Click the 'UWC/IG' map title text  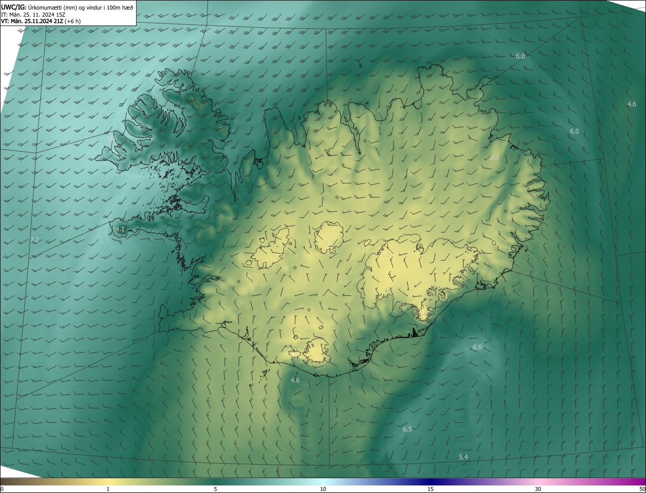[x=14, y=7]
